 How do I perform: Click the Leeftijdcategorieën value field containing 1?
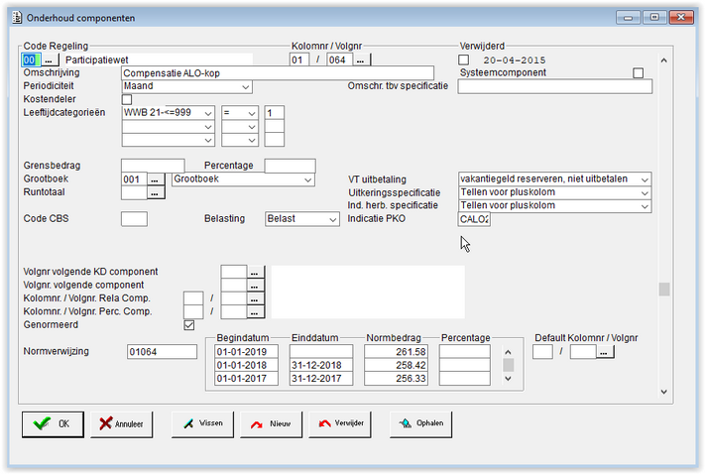[x=275, y=113]
